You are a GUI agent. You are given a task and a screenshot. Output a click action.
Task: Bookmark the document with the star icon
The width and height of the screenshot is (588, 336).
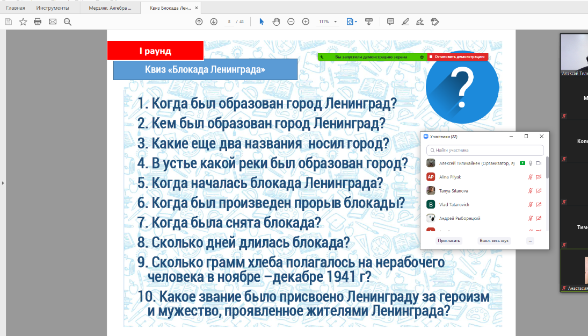tap(23, 22)
